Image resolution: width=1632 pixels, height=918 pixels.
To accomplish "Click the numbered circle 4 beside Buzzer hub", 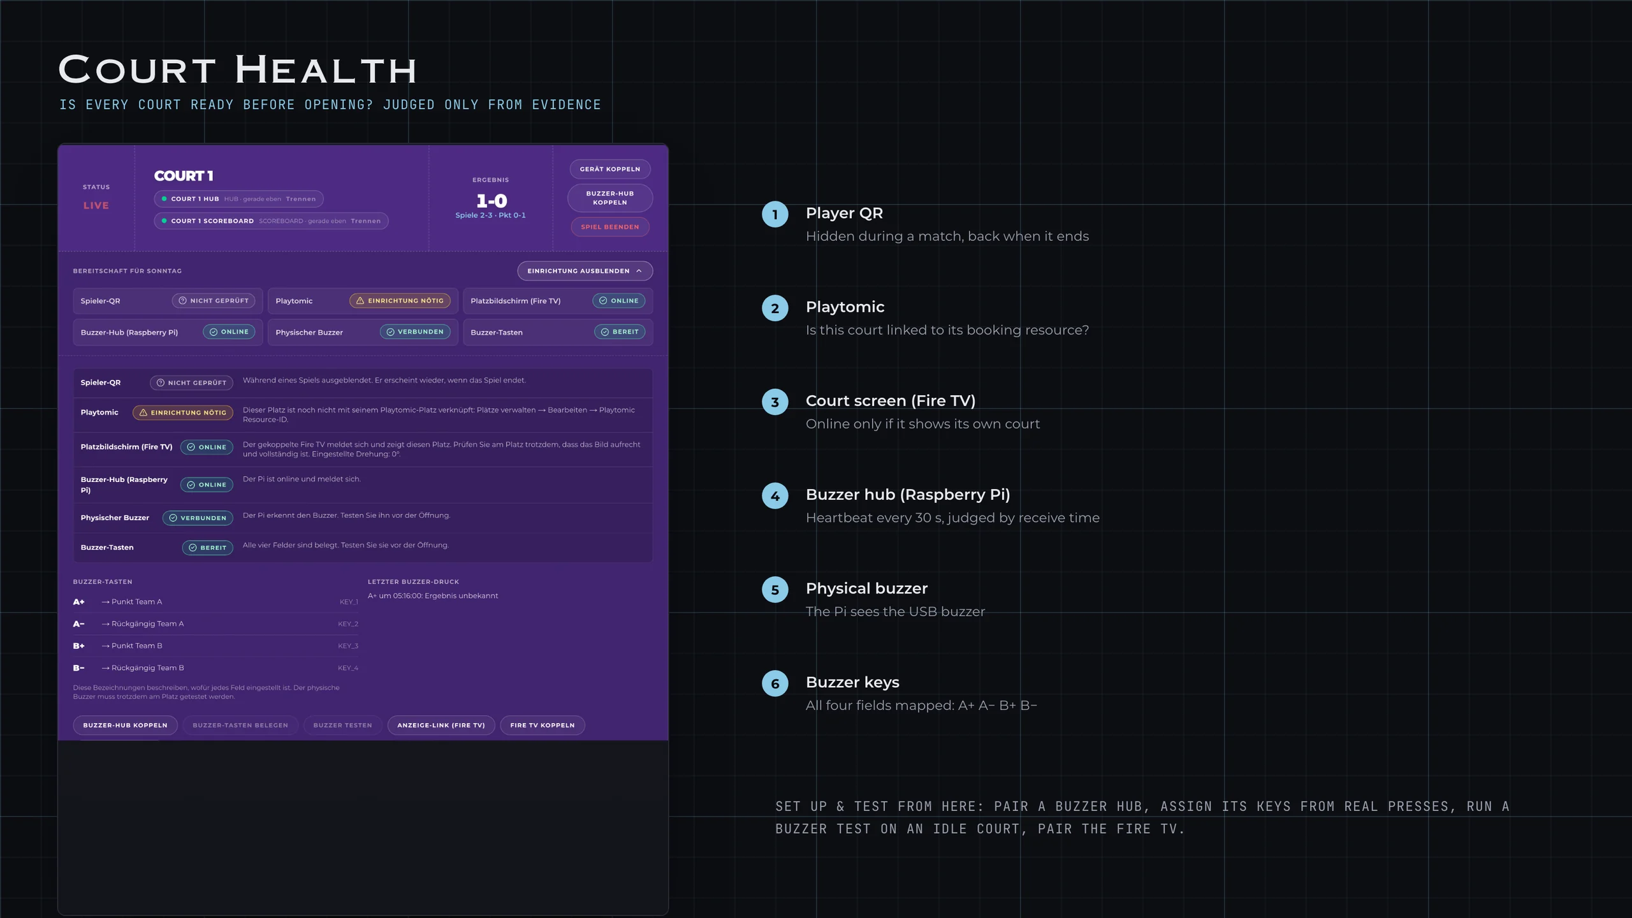I will tap(775, 496).
